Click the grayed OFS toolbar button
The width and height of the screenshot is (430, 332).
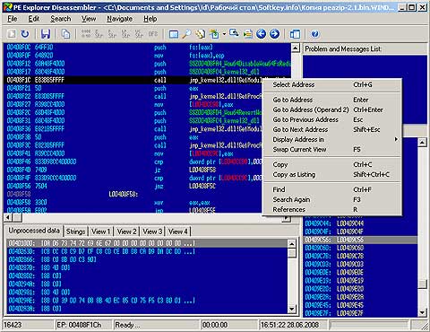[x=153, y=34]
